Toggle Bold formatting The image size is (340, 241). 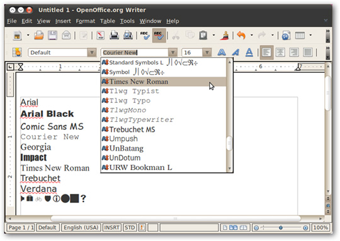[222, 52]
